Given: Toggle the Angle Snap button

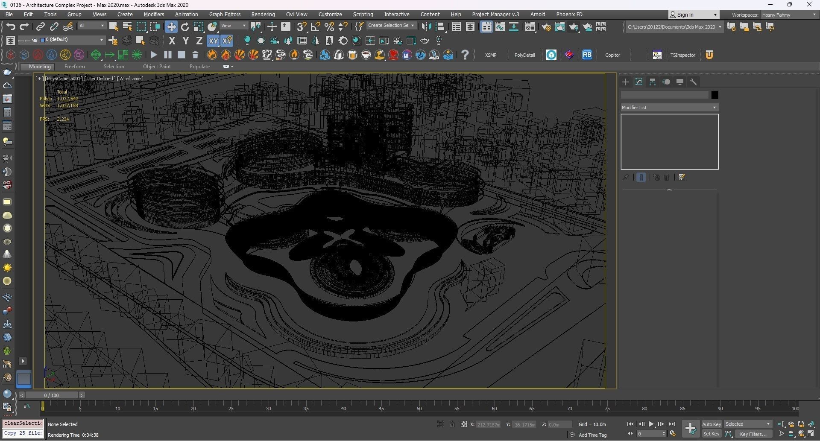Looking at the screenshot, I should pyautogui.click(x=315, y=27).
